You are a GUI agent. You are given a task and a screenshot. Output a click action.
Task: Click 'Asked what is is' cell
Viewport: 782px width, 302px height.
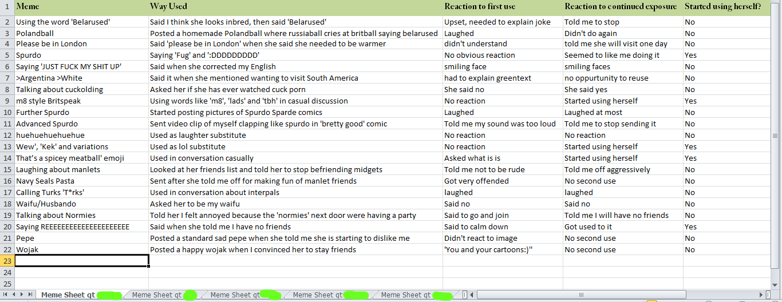(x=503, y=158)
